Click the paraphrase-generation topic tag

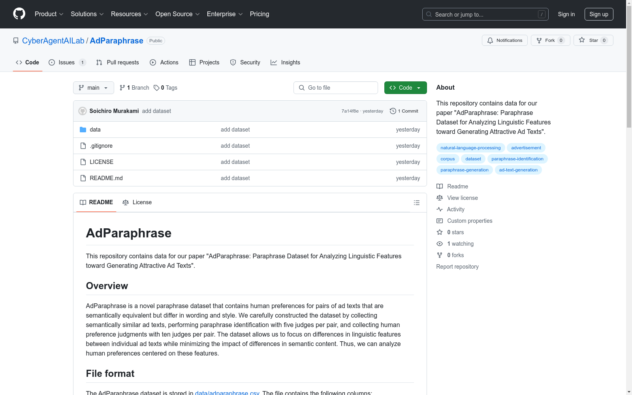point(465,170)
